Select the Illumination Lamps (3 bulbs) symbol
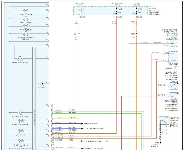 click(26, 34)
